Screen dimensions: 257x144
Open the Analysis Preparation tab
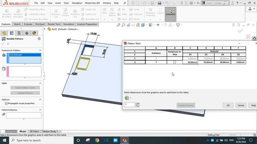tap(87, 24)
